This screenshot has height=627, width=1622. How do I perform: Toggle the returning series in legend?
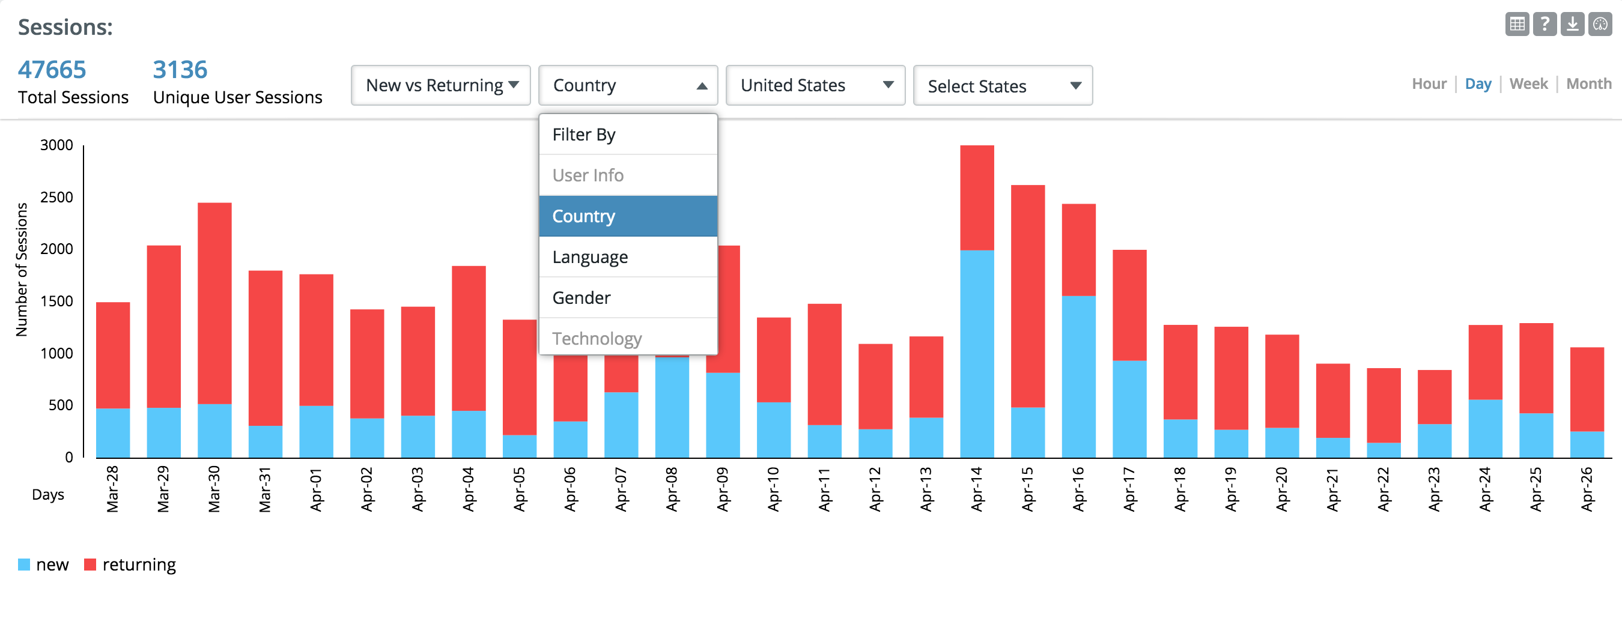point(130,565)
